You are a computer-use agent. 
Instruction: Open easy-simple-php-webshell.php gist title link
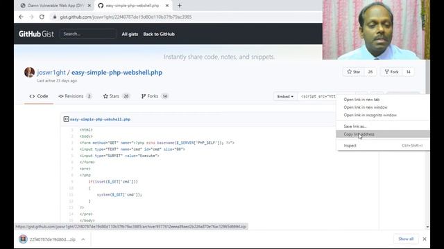point(117,72)
